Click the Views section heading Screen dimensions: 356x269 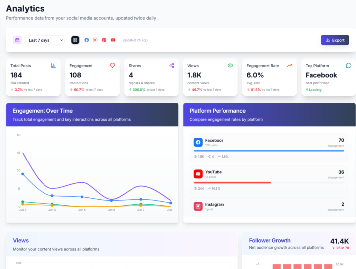(x=21, y=241)
